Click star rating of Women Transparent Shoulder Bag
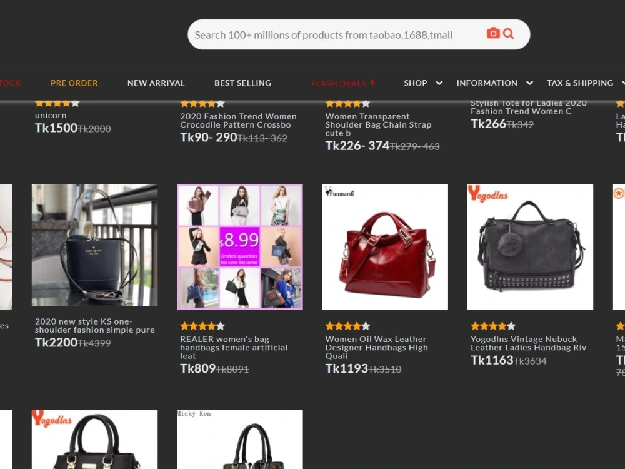Viewport: 625px width, 469px height. (x=347, y=104)
